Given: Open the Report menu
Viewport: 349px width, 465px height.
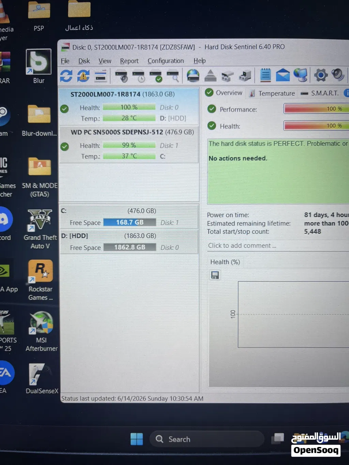Looking at the screenshot, I should coord(129,61).
